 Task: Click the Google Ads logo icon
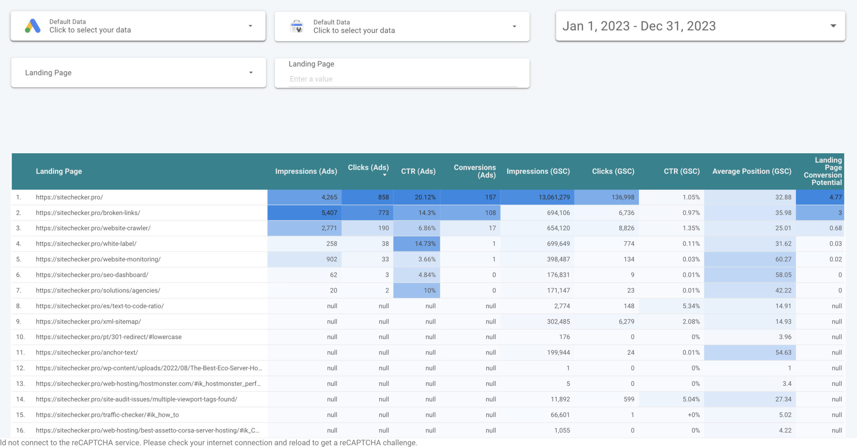pos(33,26)
